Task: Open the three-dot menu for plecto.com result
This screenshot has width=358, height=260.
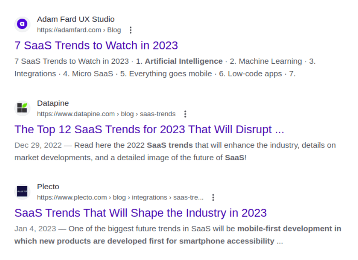Action: pos(213,198)
